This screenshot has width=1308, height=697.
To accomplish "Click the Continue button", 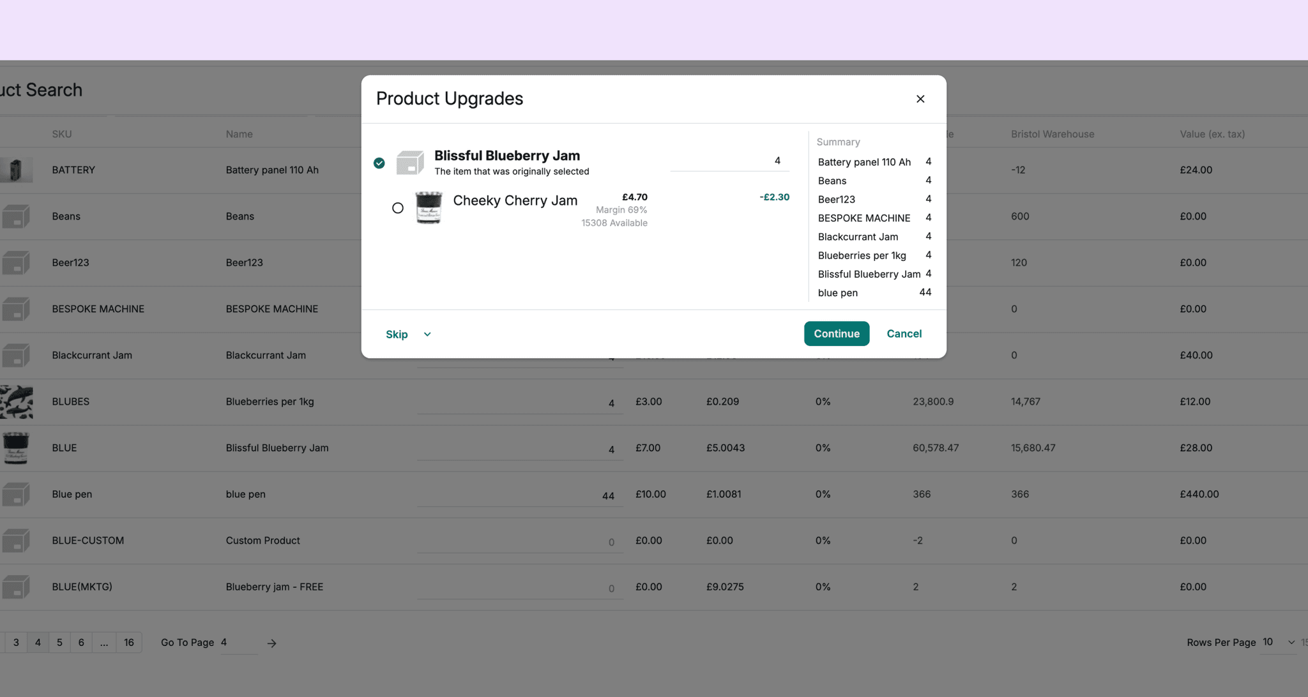I will 837,334.
